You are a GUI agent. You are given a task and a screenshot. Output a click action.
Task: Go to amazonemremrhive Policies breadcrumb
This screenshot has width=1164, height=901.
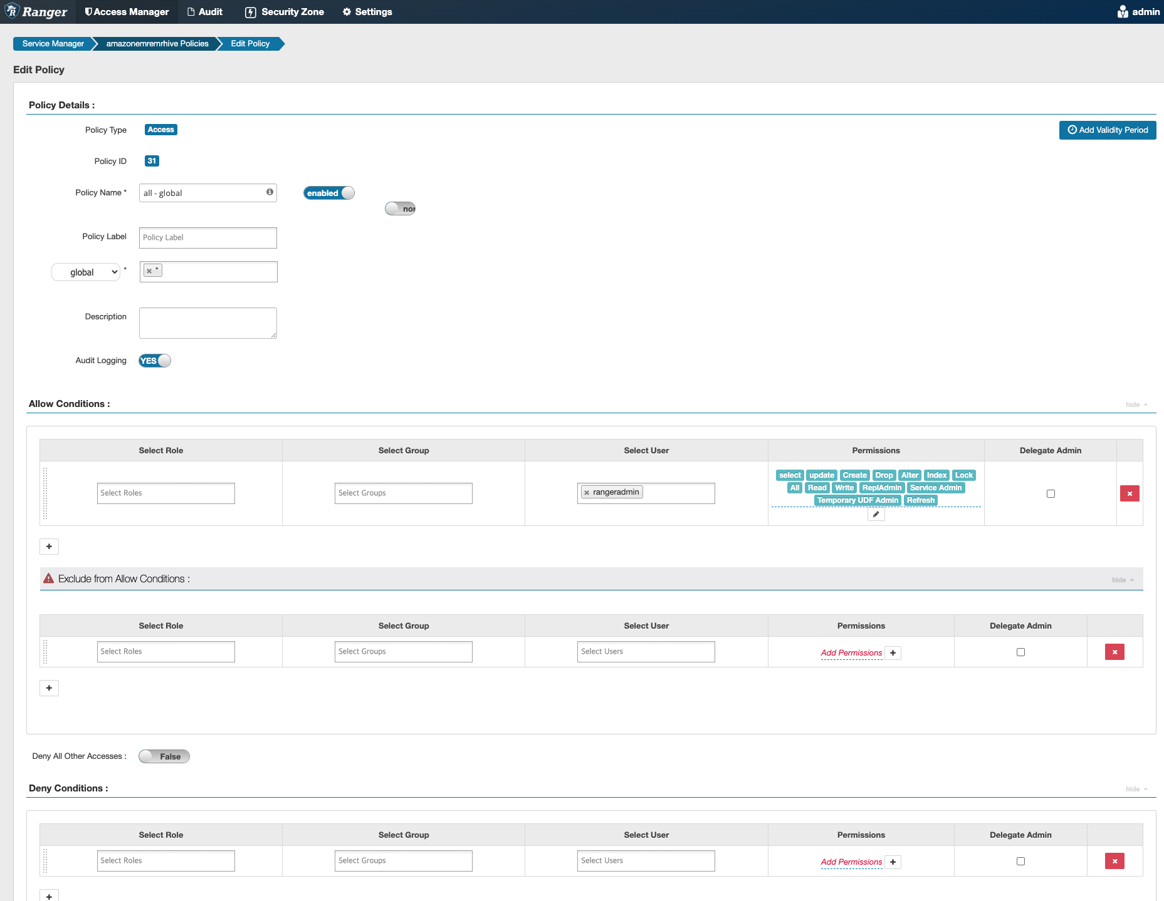coord(157,44)
